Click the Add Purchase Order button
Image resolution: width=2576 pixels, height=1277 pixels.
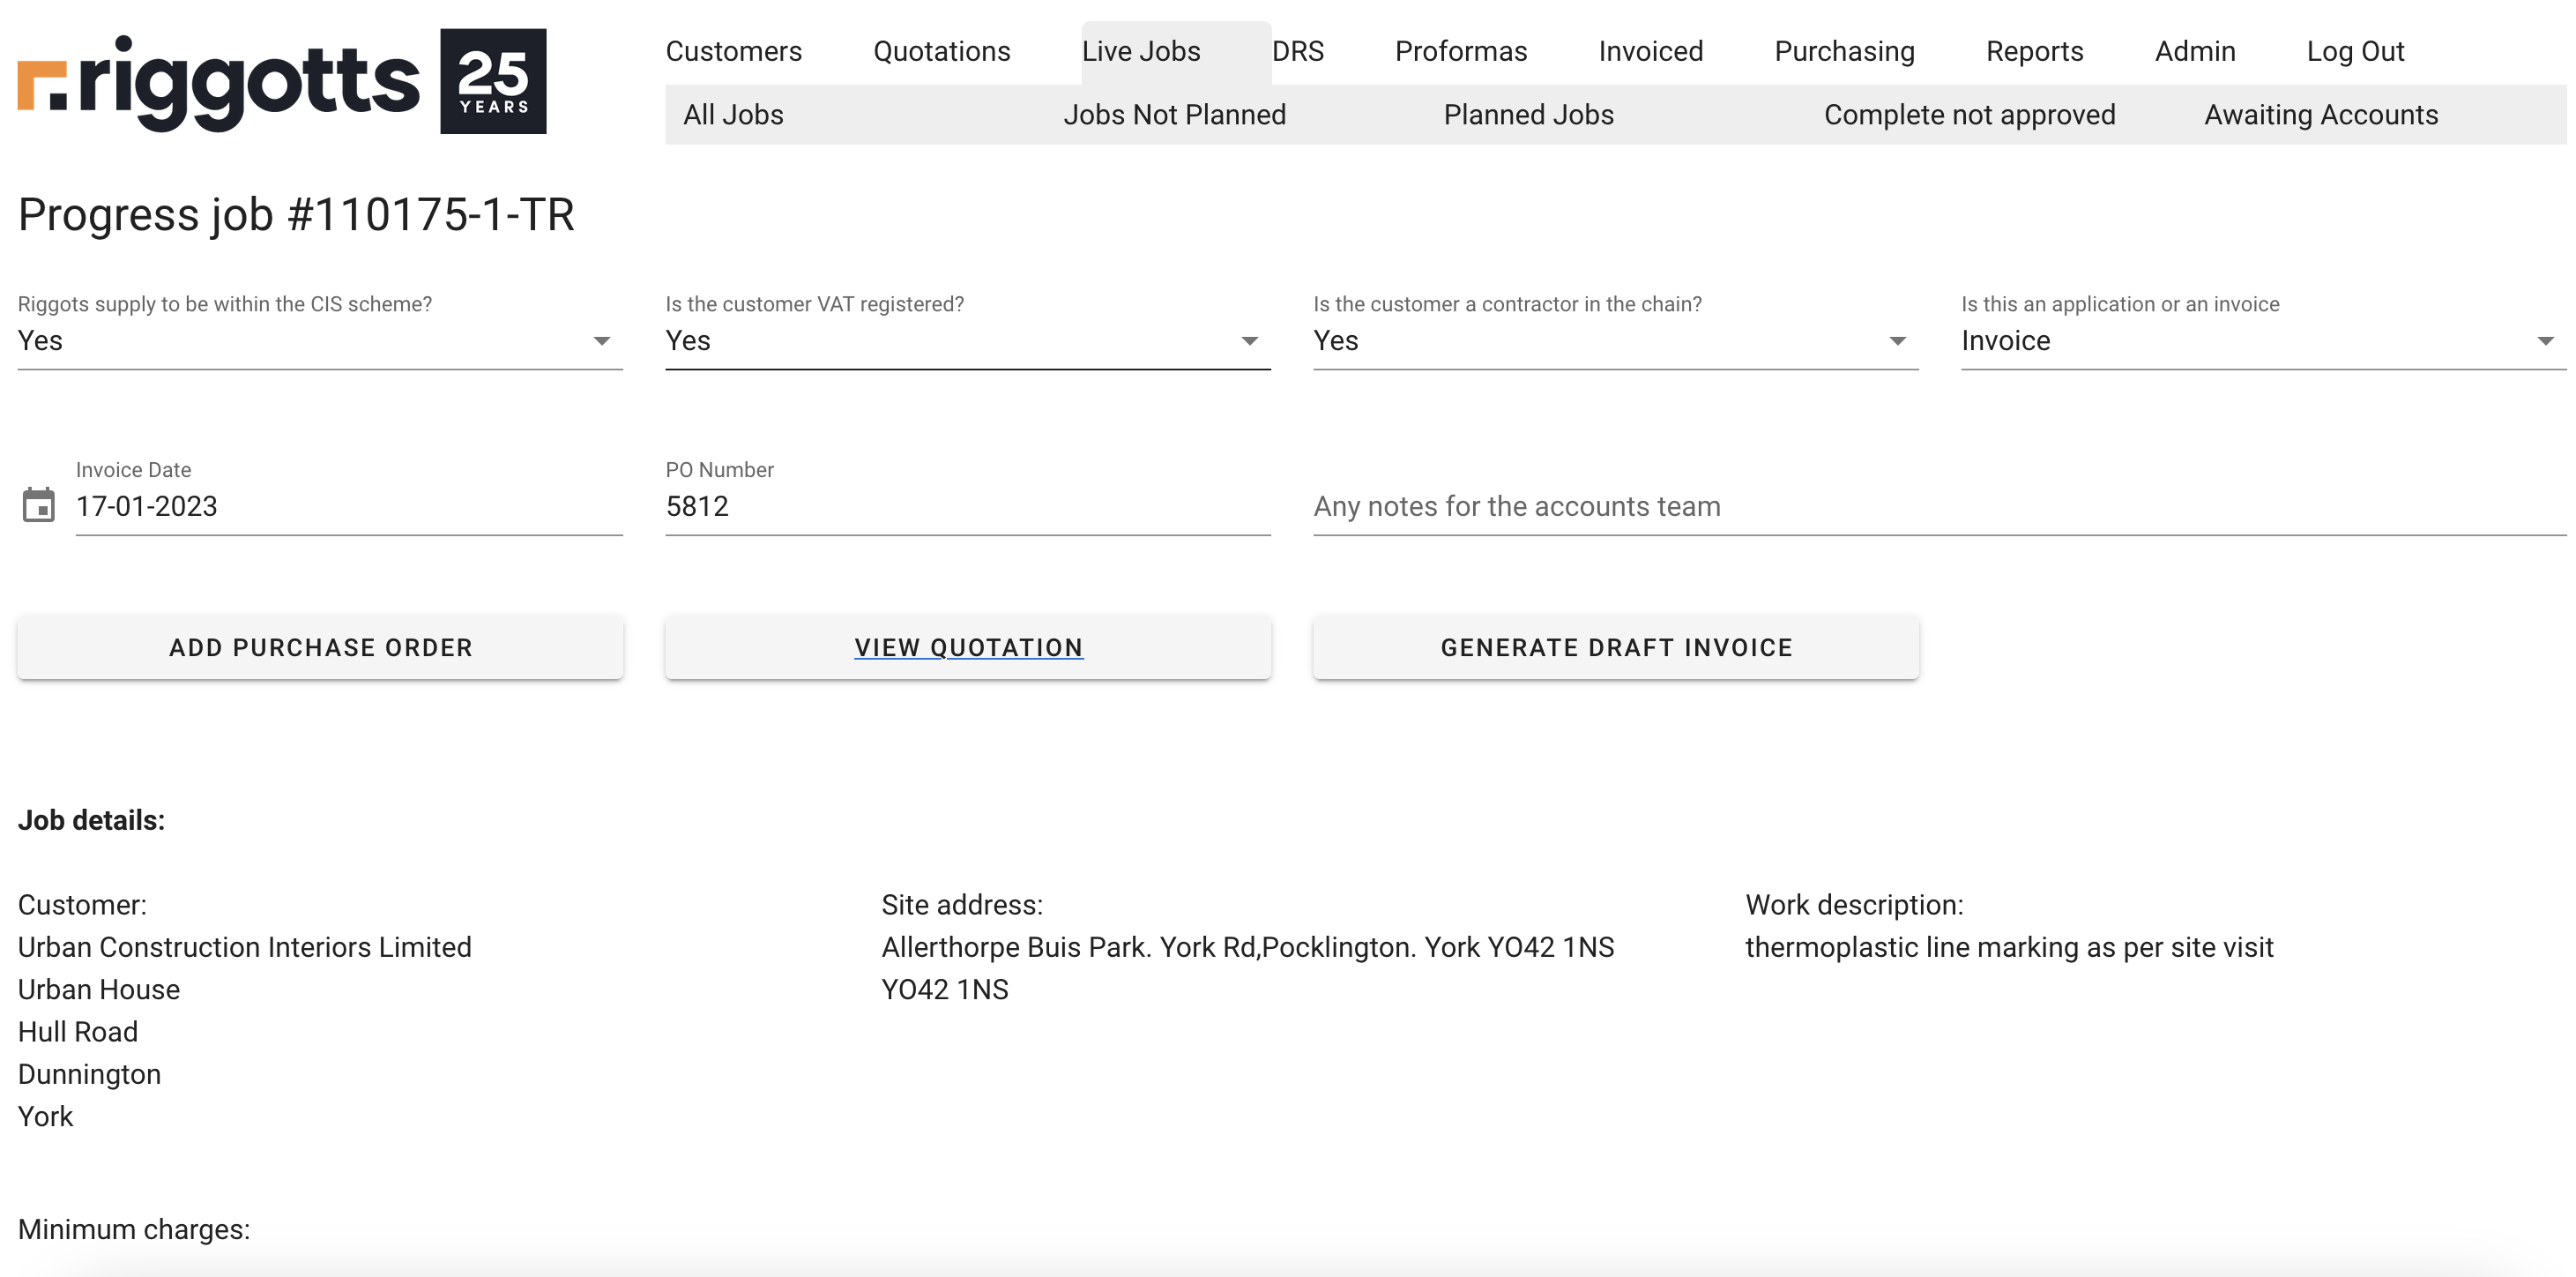click(320, 647)
